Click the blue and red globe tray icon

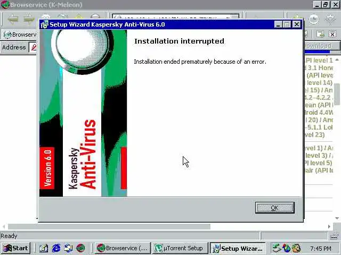pyautogui.click(x=287, y=248)
